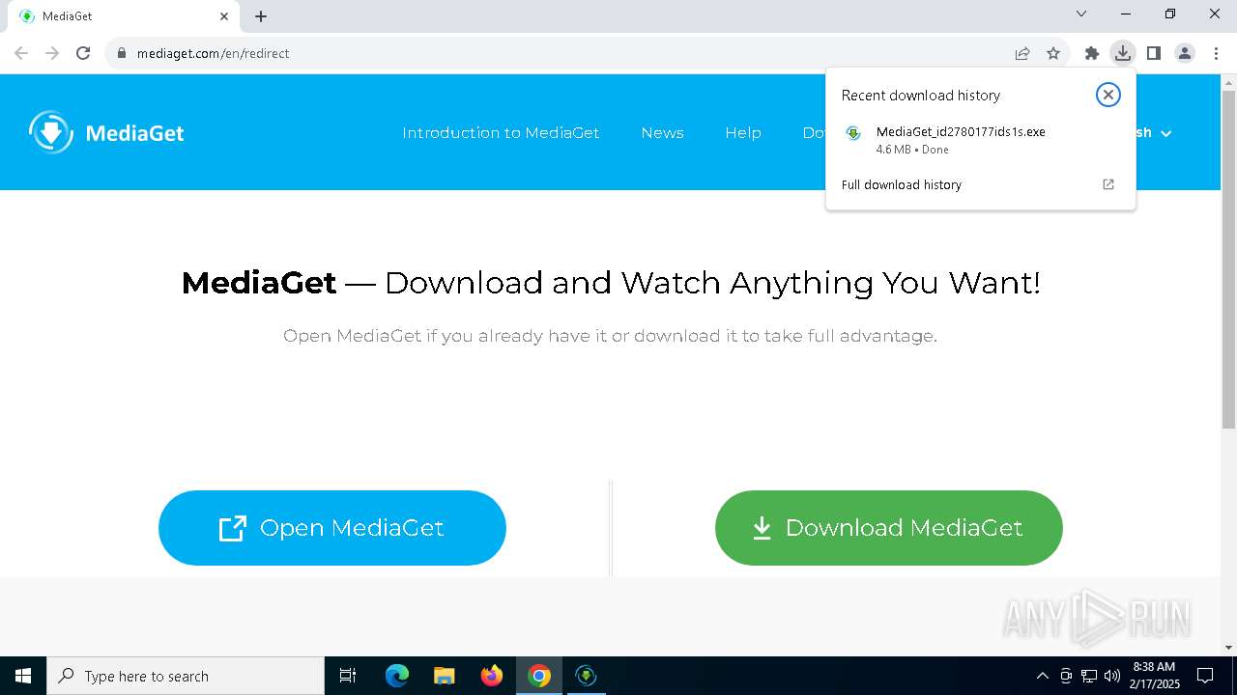Close the MediaGet browser tab
Screen dimensions: 1237x695
click(224, 16)
